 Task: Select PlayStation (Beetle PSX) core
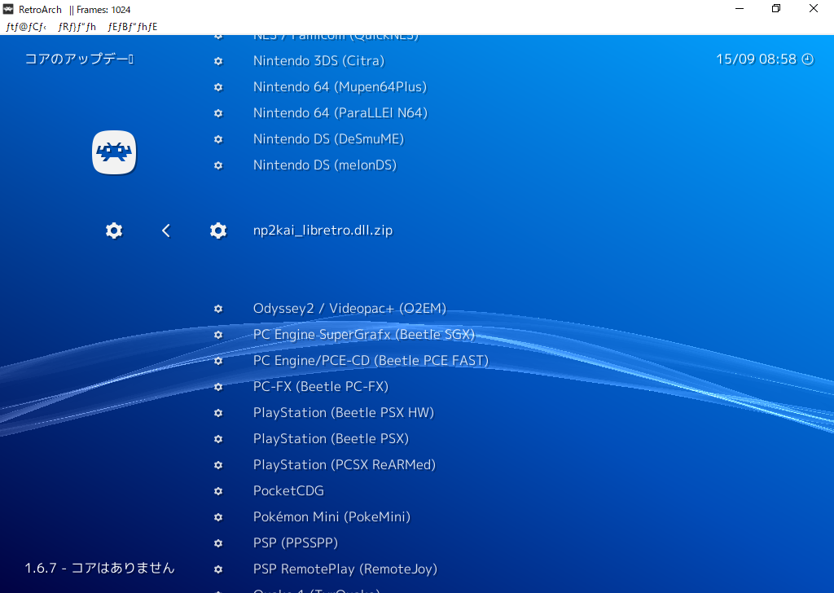tap(331, 439)
